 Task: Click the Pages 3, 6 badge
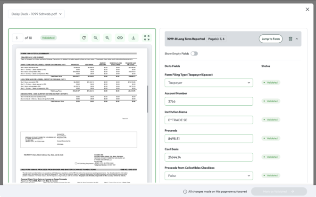(216, 39)
